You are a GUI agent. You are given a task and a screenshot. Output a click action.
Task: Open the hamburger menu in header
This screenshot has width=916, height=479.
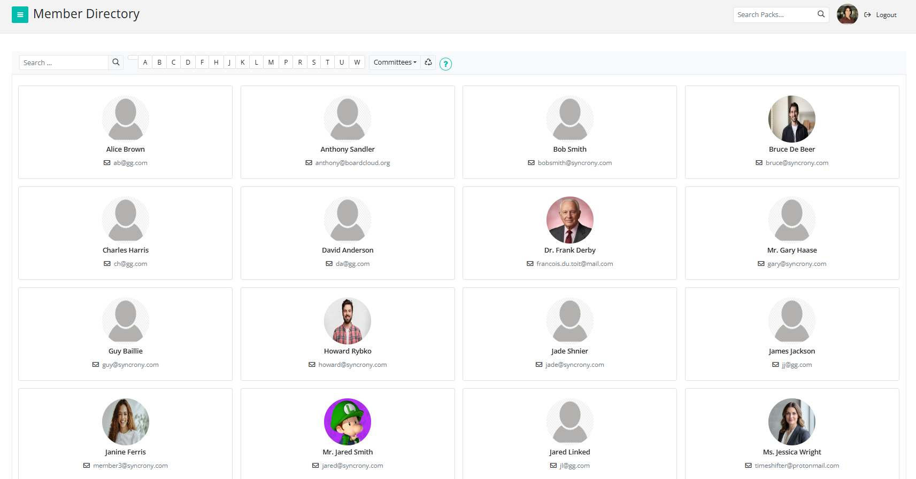(20, 15)
